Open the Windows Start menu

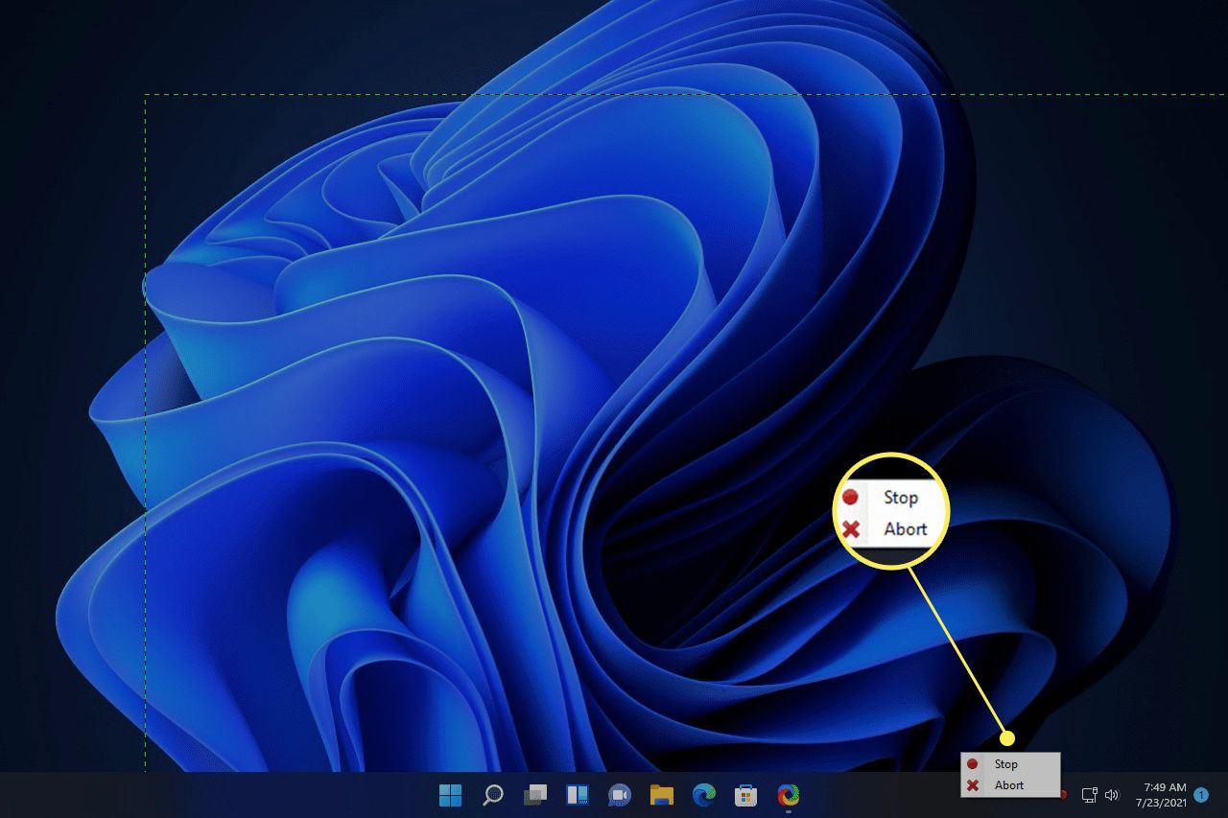tap(450, 795)
